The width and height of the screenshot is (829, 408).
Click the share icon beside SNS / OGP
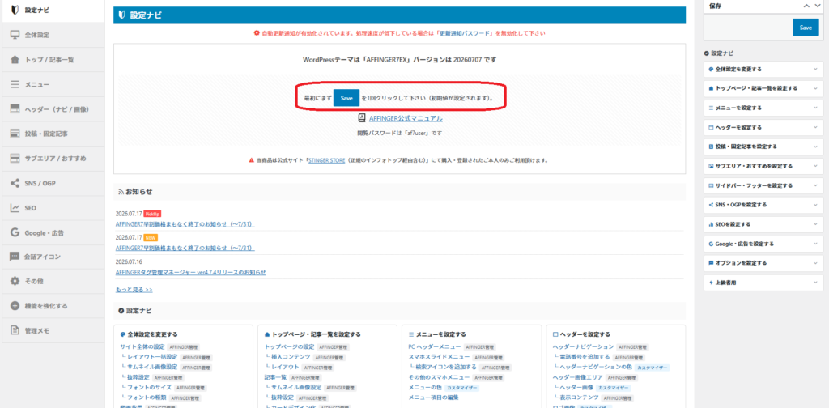click(x=15, y=184)
